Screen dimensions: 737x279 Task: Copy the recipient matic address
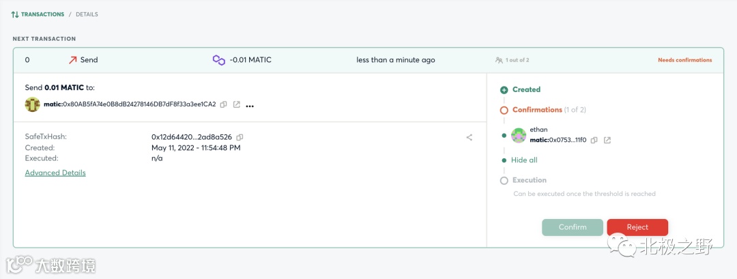[x=224, y=105]
